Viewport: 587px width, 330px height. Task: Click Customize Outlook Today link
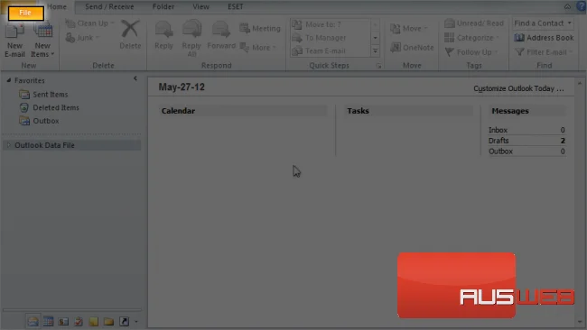(518, 88)
